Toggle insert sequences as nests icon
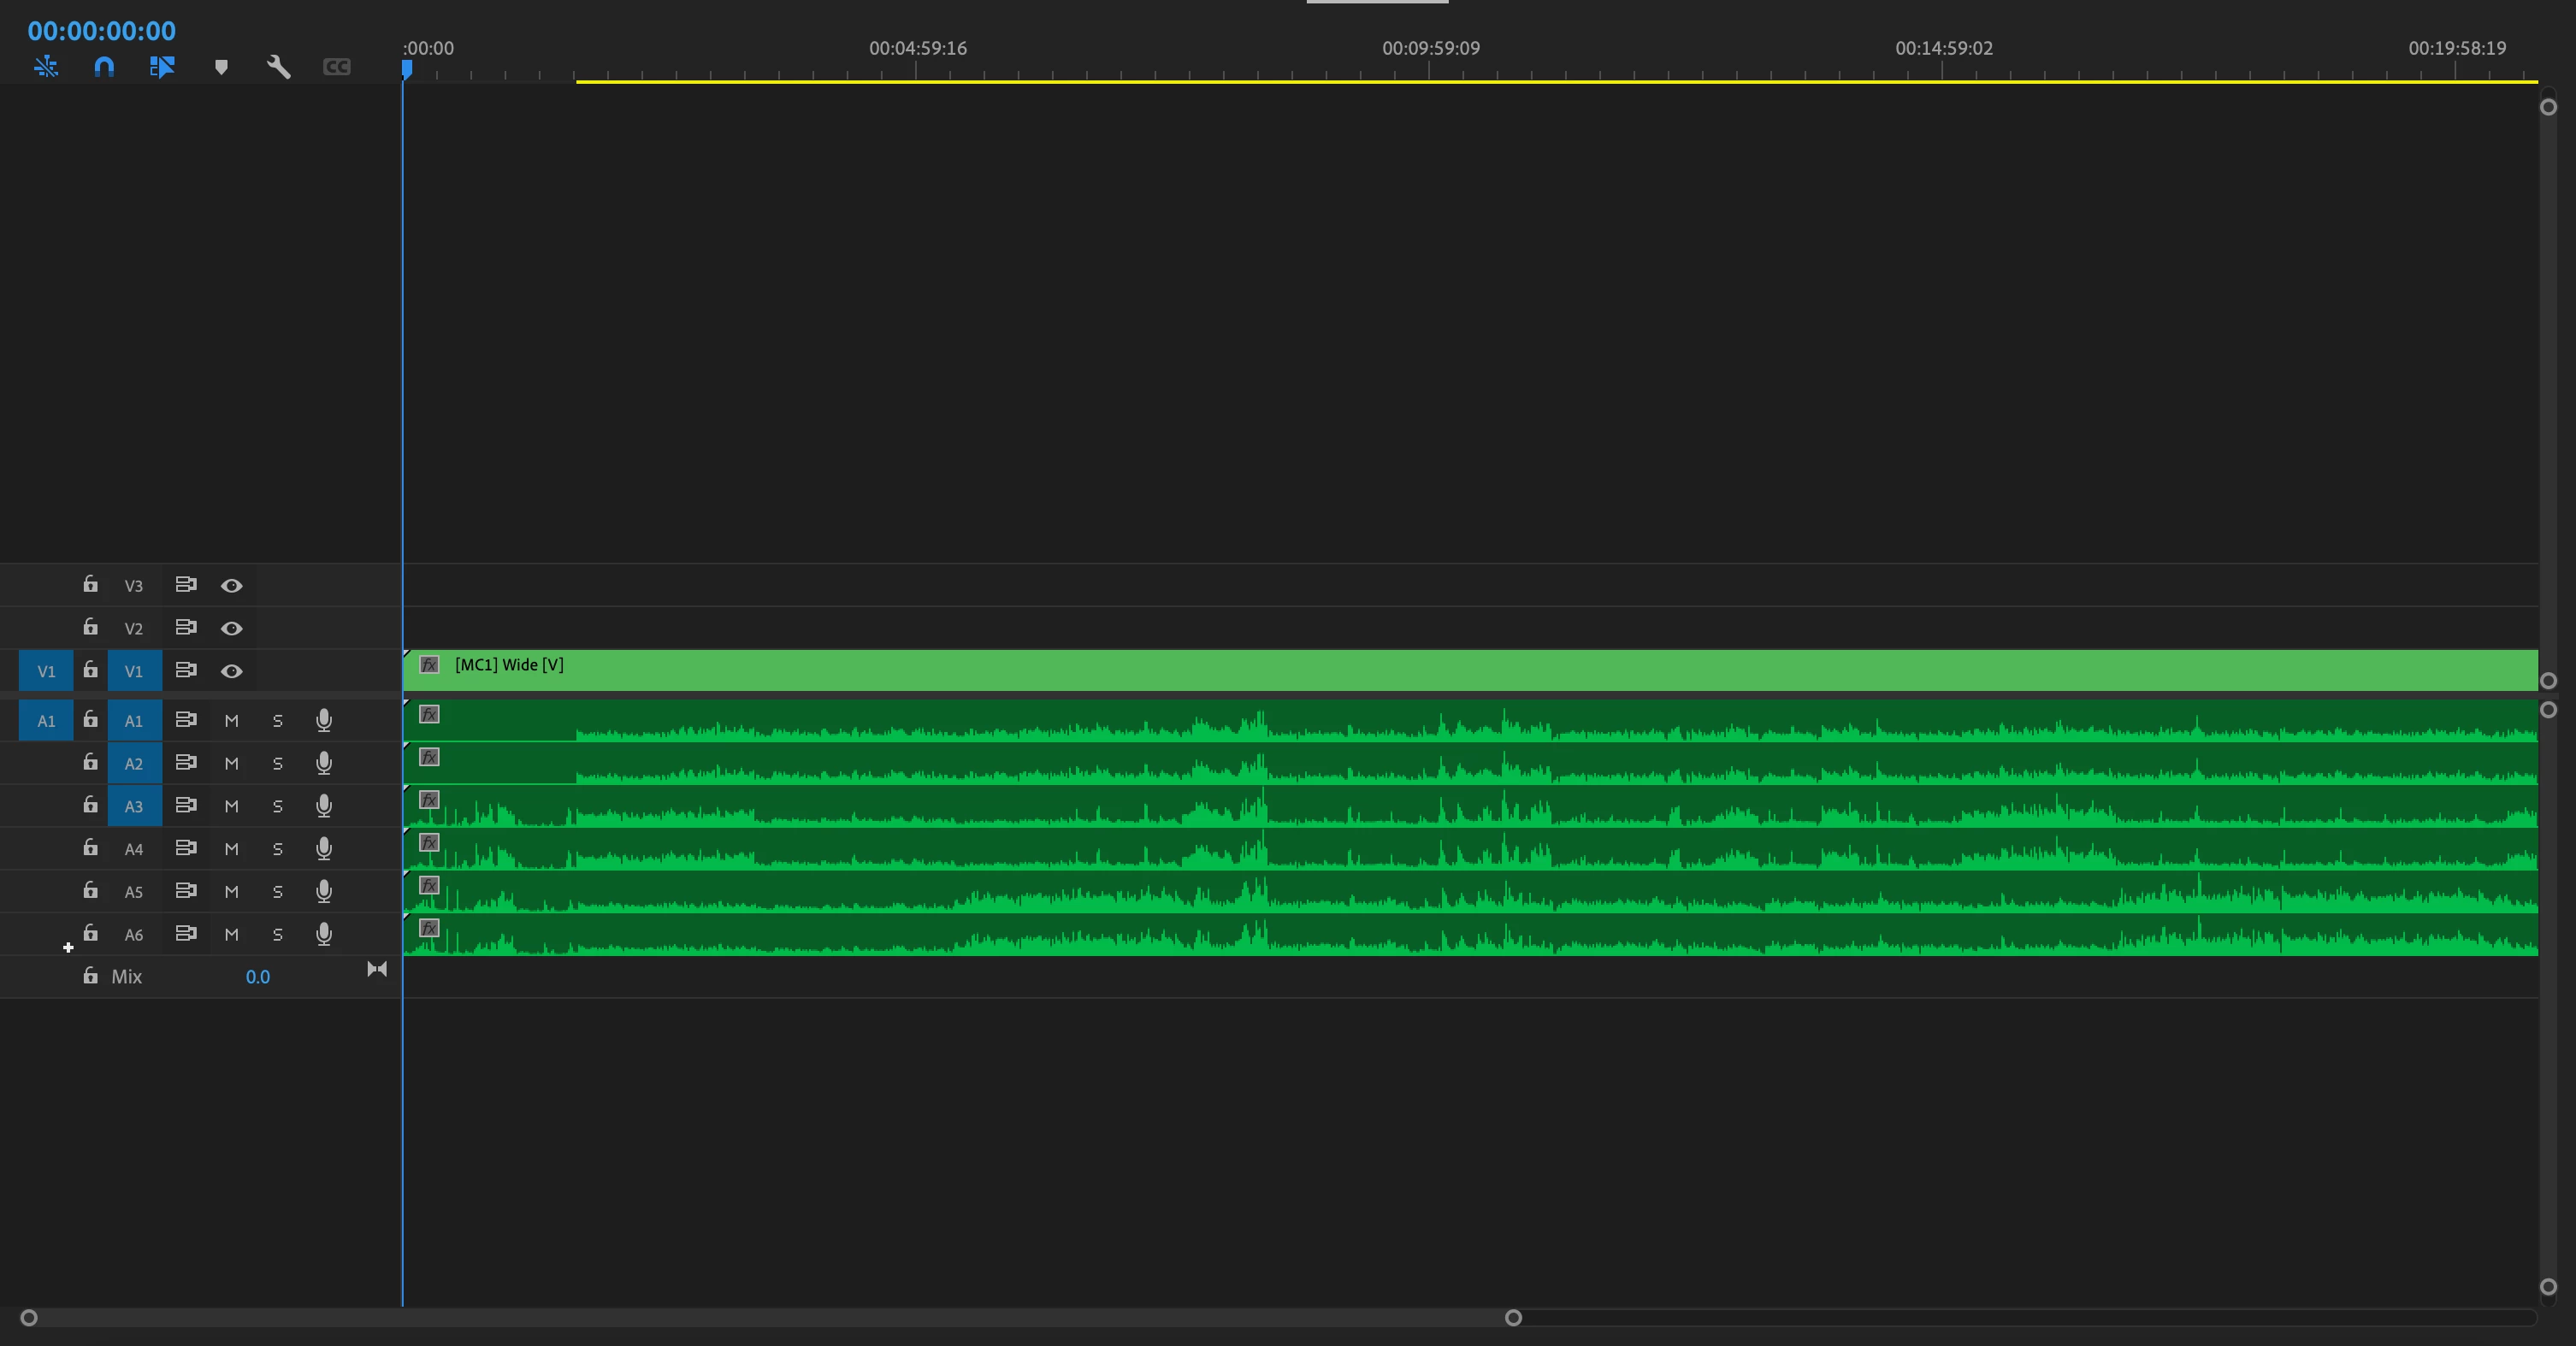Image resolution: width=2576 pixels, height=1346 pixels. pyautogui.click(x=46, y=67)
